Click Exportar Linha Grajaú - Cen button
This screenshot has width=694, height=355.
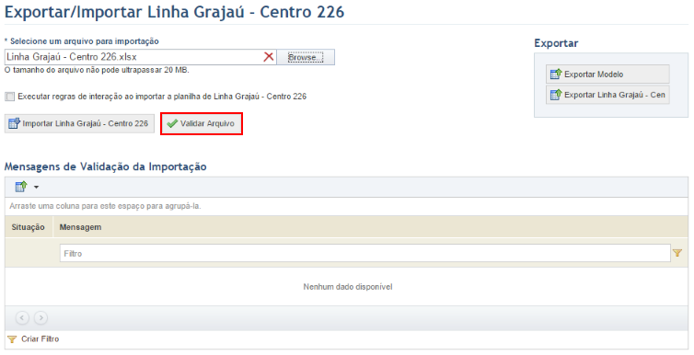[x=607, y=95]
